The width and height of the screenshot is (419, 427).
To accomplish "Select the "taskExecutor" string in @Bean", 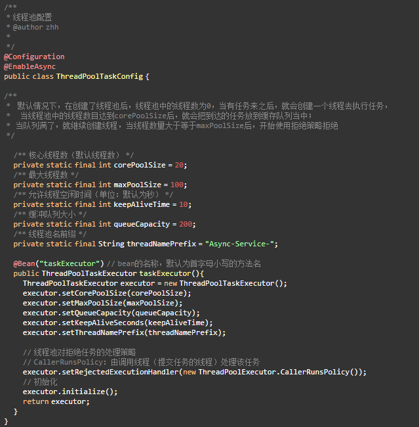I will (70, 263).
